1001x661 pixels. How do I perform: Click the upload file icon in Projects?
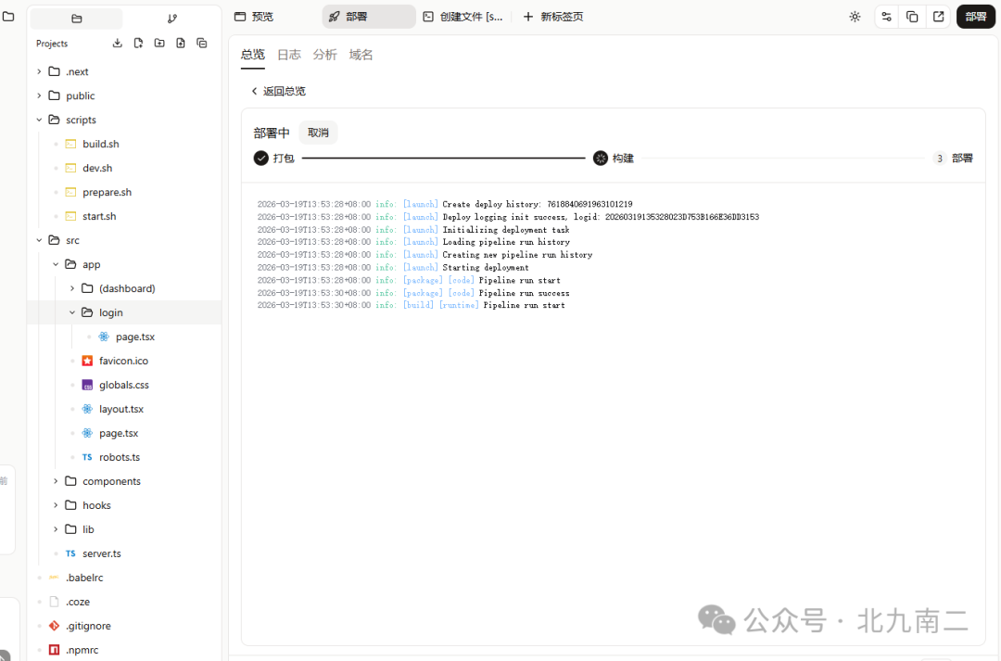click(x=181, y=43)
